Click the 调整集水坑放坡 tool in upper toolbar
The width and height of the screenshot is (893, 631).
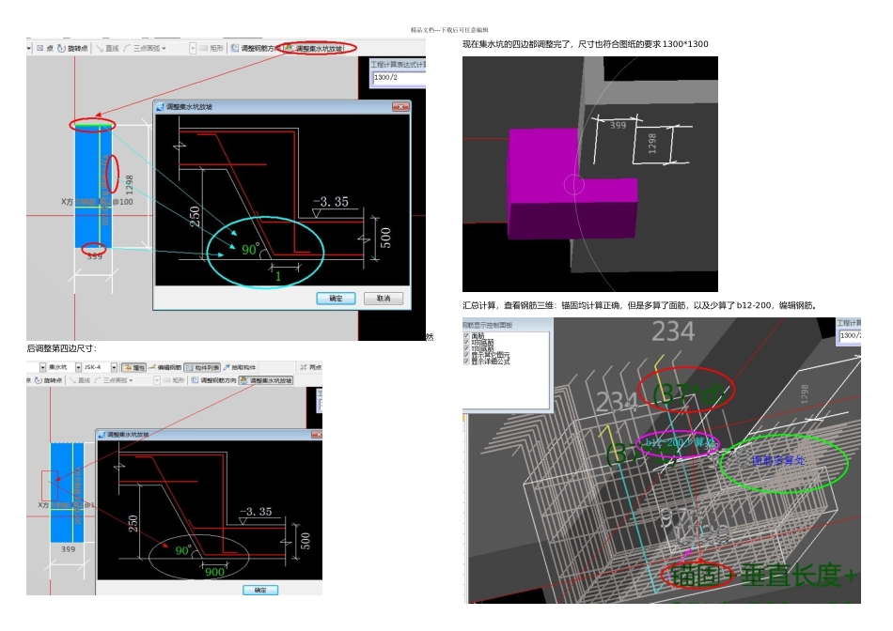[314, 48]
